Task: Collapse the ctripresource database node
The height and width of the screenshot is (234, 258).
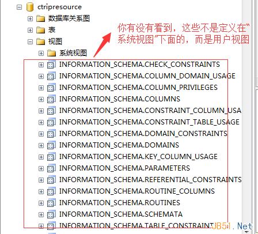Action: (19, 7)
